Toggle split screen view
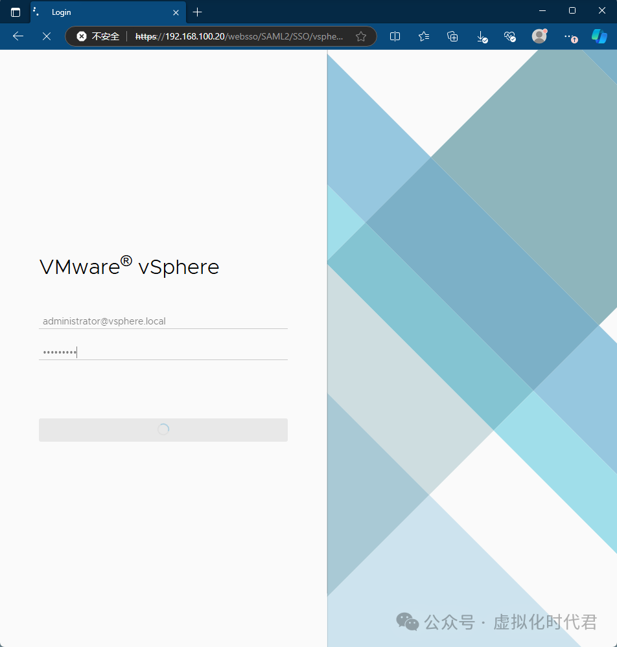Image resolution: width=617 pixels, height=647 pixels. coord(395,36)
